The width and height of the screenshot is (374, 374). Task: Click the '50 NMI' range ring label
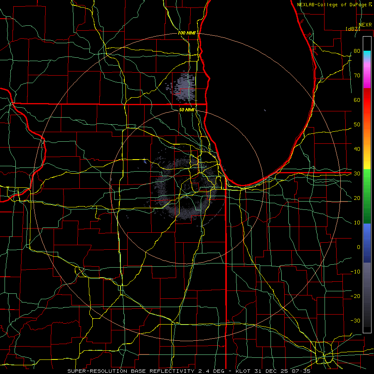(187, 110)
